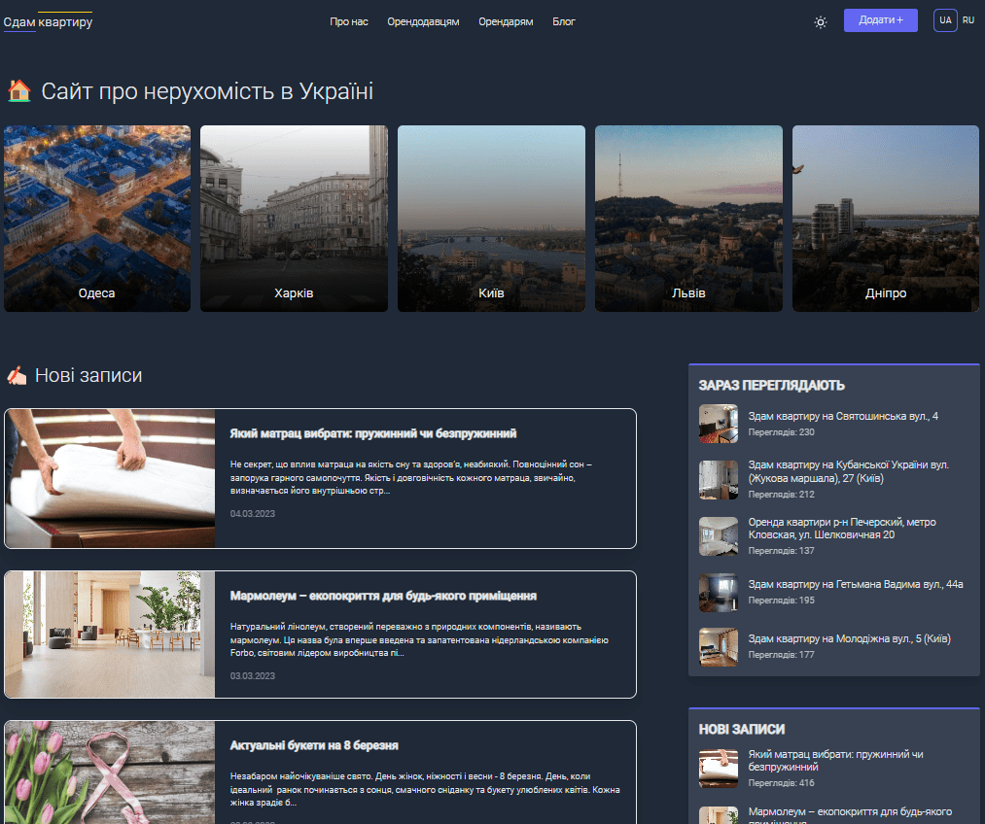Viewport: 985px width, 824px height.
Task: Open the mattress article image
Action: coord(110,478)
